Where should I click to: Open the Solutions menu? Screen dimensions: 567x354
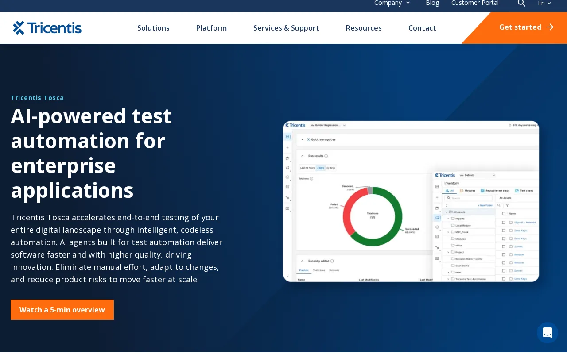[x=153, y=28]
